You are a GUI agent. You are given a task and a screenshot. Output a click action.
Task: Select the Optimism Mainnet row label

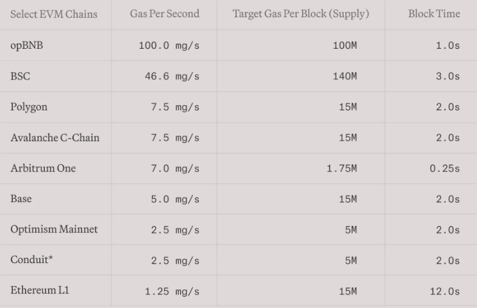pyautogui.click(x=54, y=229)
